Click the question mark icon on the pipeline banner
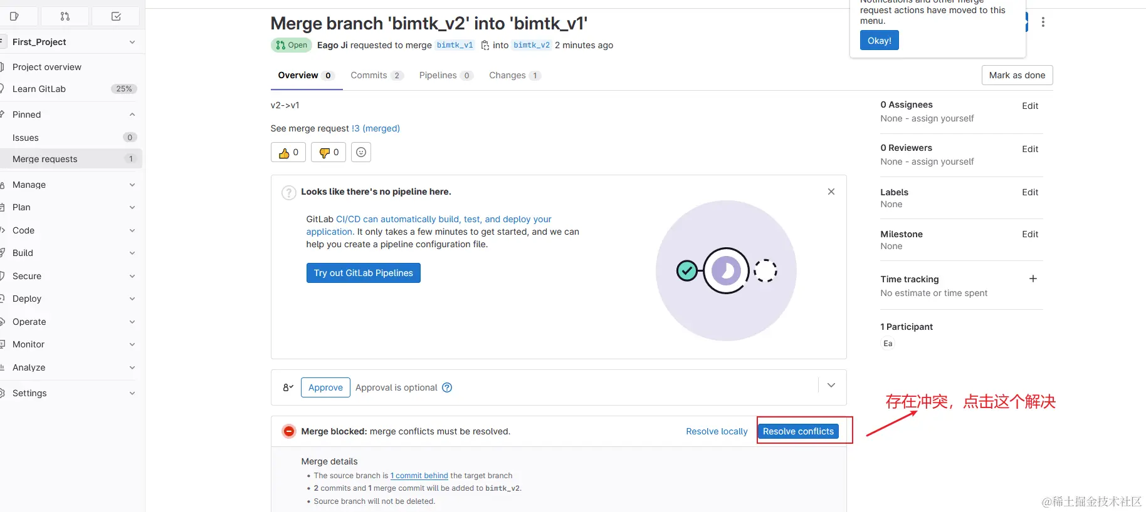 click(288, 193)
